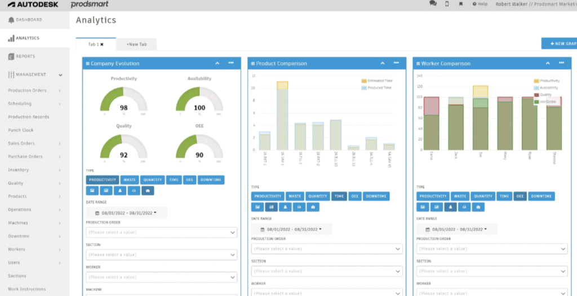Select OEE type in Company Evolution
577x296 pixels.
(x=189, y=180)
